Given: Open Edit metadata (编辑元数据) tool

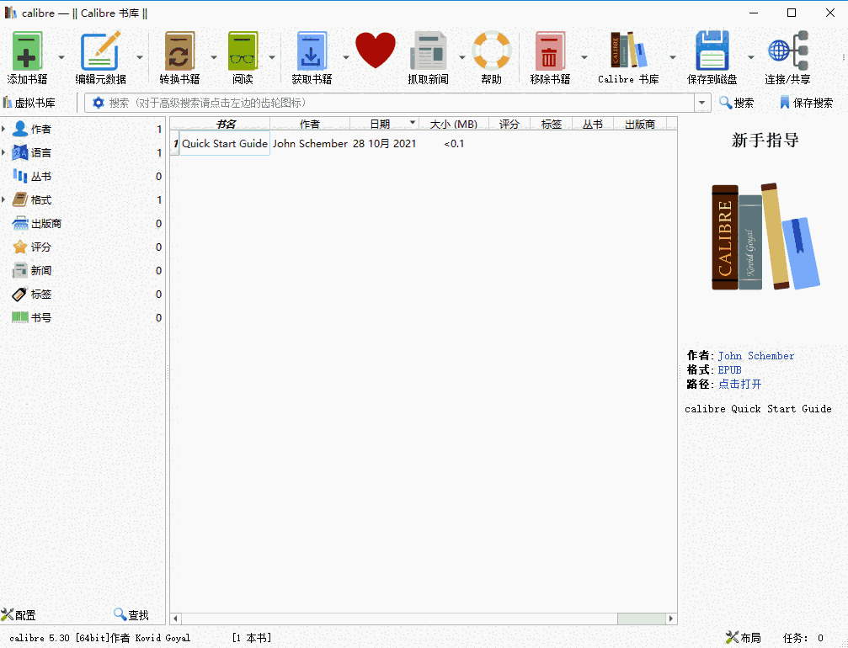Looking at the screenshot, I should 100,52.
